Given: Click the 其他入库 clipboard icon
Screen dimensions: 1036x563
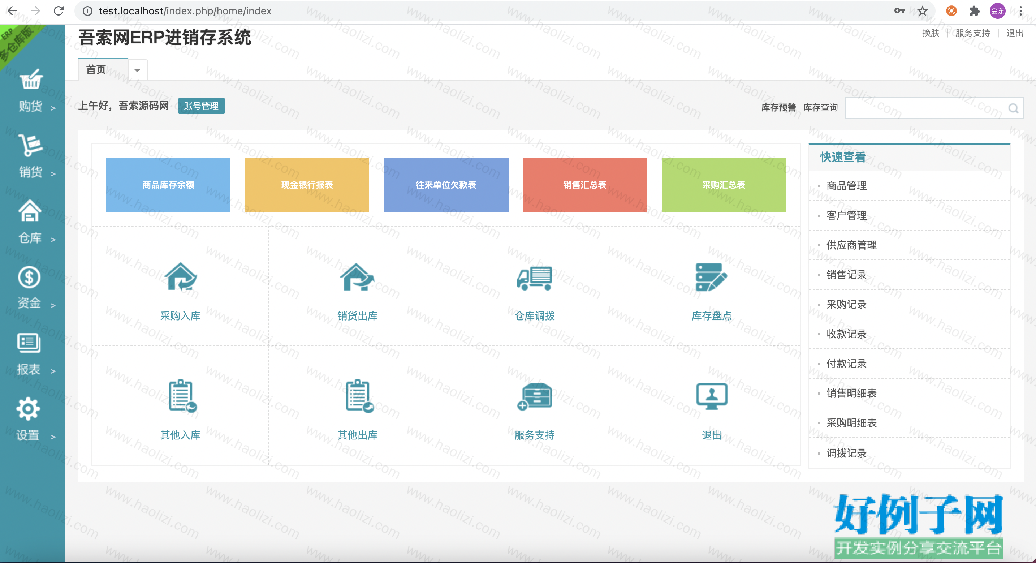Looking at the screenshot, I should pos(182,396).
